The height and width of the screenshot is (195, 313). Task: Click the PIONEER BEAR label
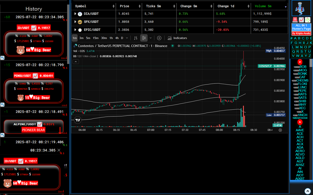[x=34, y=130]
